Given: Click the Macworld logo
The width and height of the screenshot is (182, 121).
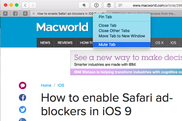Looking at the screenshot, I should coord(62,27).
